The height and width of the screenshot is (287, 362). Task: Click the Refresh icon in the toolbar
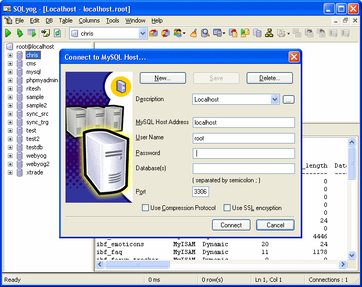[57, 33]
